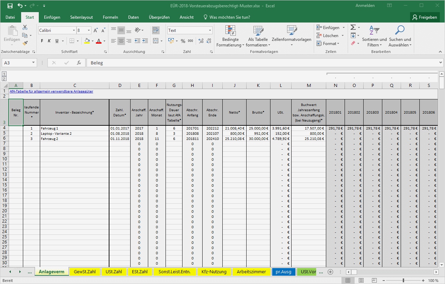Image resolution: width=445 pixels, height=284 pixels.
Task: Toggle center text alignment
Action: pos(121,41)
